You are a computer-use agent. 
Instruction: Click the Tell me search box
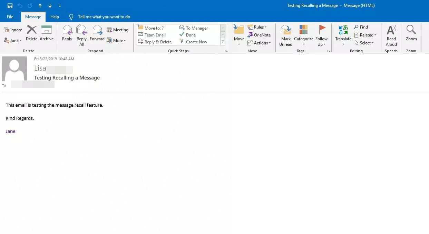pyautogui.click(x=104, y=17)
